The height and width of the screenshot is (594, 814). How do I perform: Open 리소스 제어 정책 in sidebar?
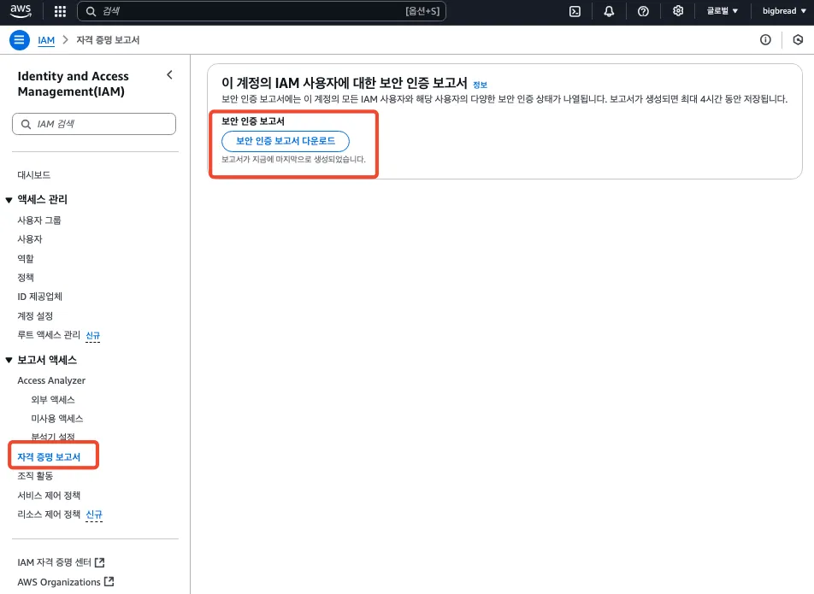pyautogui.click(x=49, y=515)
